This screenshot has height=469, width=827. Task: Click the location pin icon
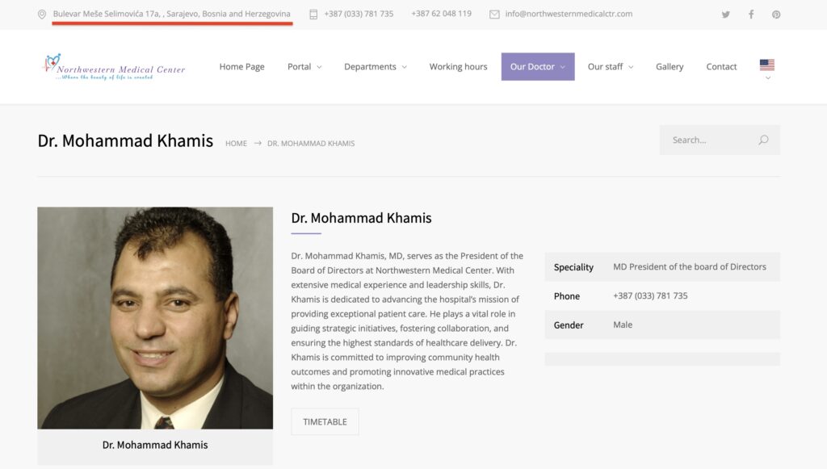point(42,14)
